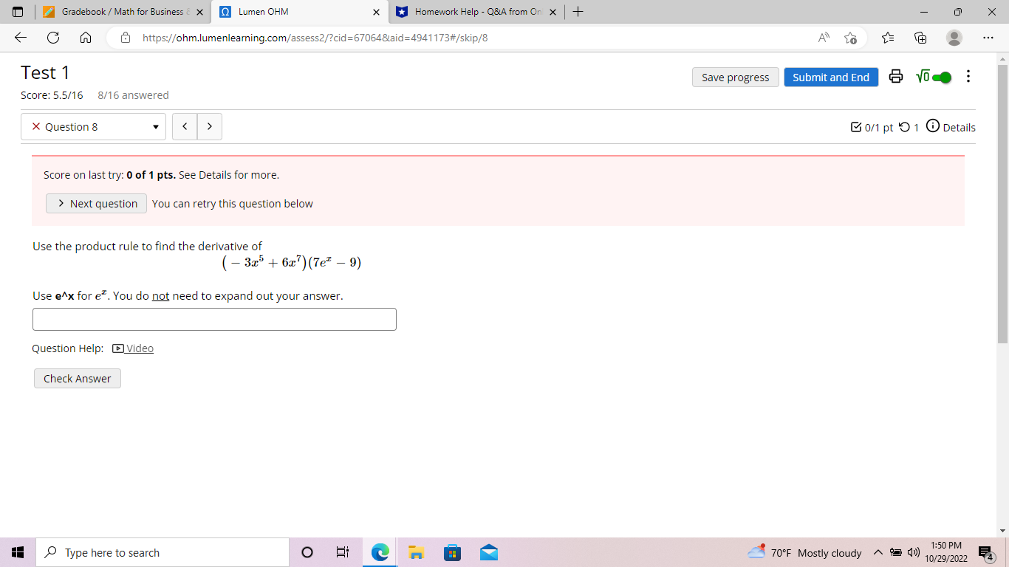The image size is (1009, 567).
Task: Click the red X icon beside Question 8
Action: coord(35,126)
